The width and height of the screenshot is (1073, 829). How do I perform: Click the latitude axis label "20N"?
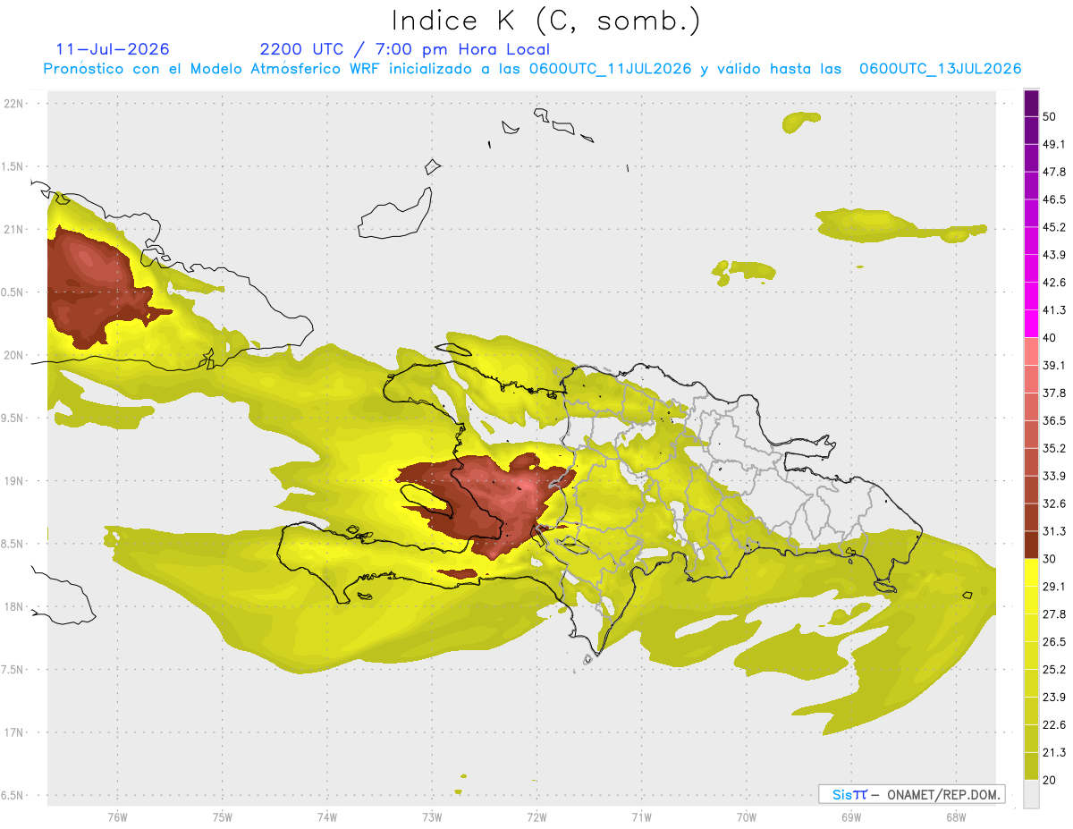coord(14,355)
